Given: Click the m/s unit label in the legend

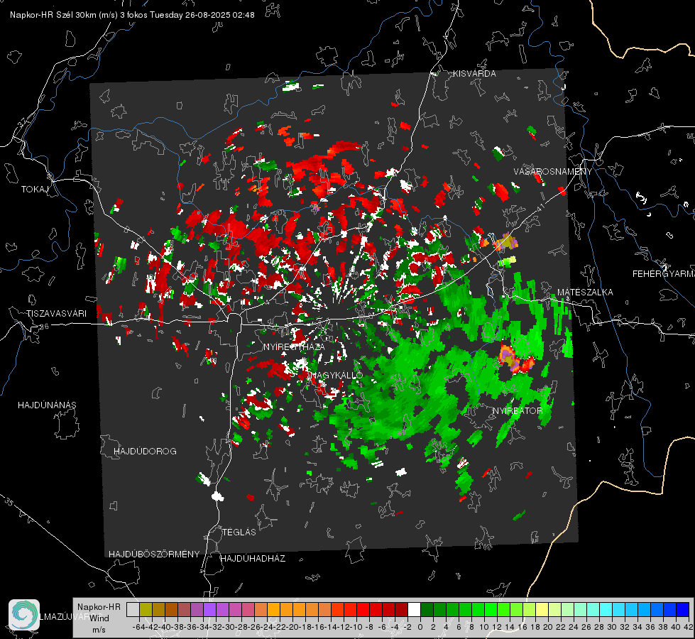Looking at the screenshot, I should point(99,629).
